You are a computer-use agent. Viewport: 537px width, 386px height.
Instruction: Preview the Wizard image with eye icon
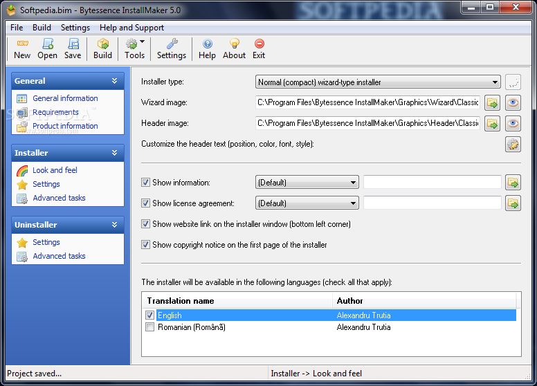click(x=513, y=102)
